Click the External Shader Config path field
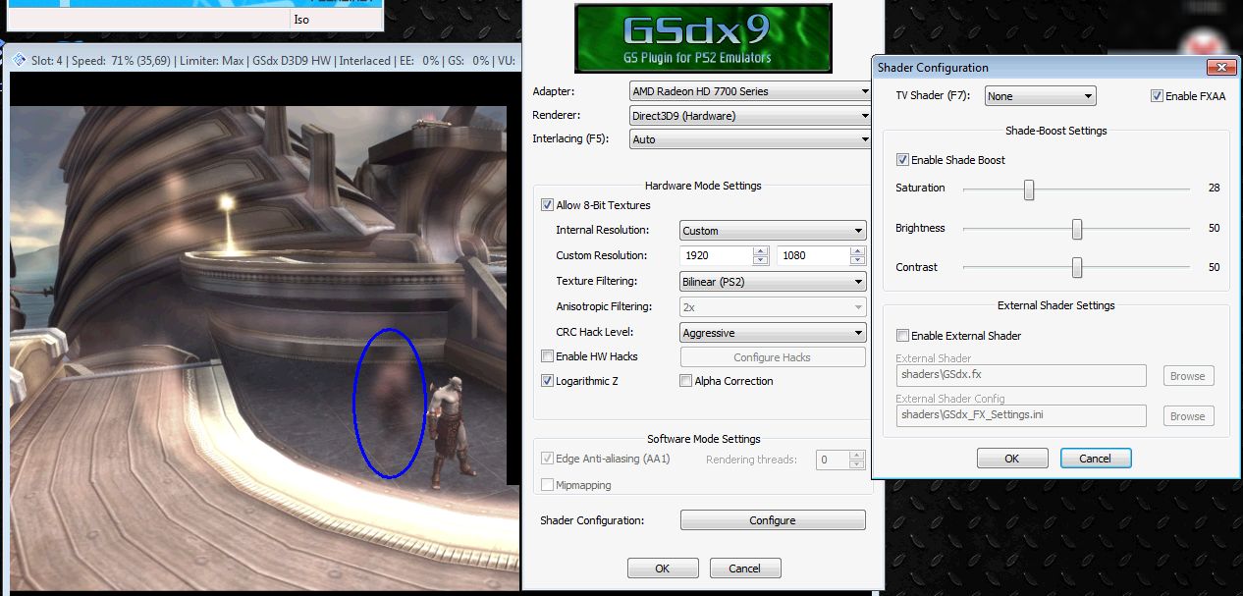1243x596 pixels. 1021,415
